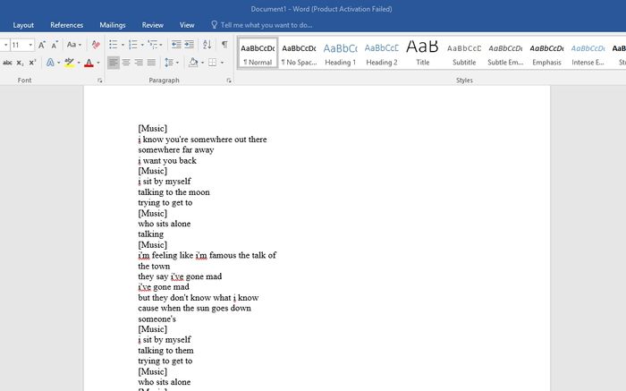Click the Clear All Formatting icon

click(96, 45)
